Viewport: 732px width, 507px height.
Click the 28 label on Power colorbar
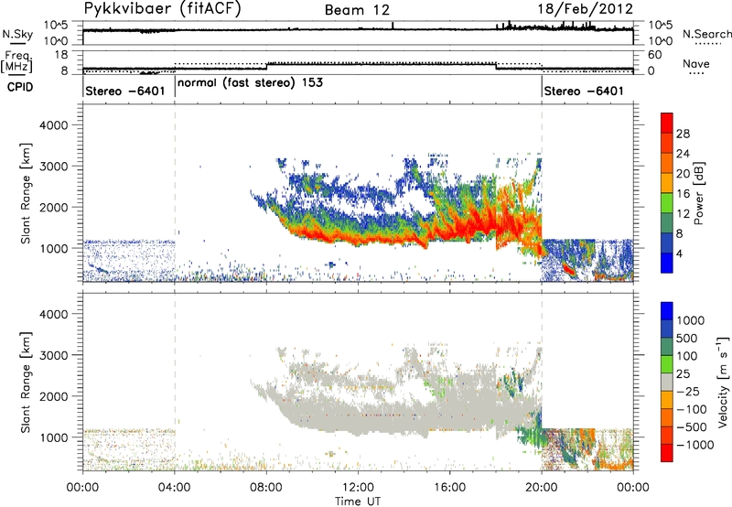click(x=683, y=134)
